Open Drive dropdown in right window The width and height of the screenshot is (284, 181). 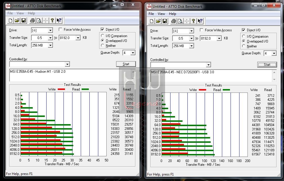192,31
